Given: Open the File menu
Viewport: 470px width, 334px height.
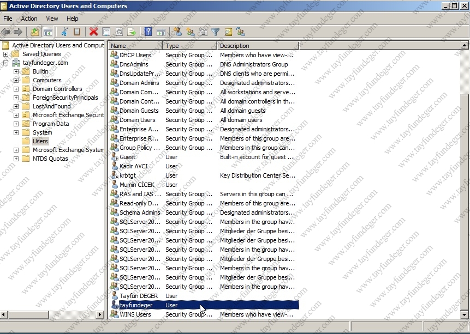Looking at the screenshot, I should tap(8, 19).
